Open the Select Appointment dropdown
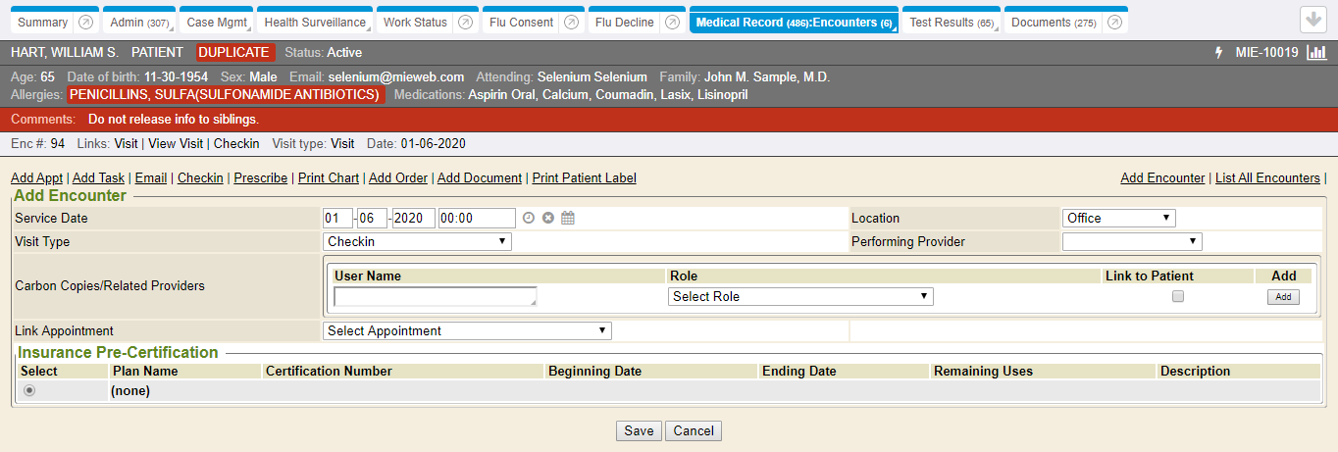Screen dimensions: 1338x452 (467, 330)
